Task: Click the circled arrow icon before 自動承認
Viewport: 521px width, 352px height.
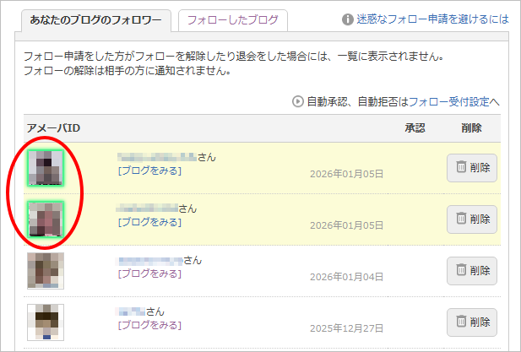Action: click(297, 101)
